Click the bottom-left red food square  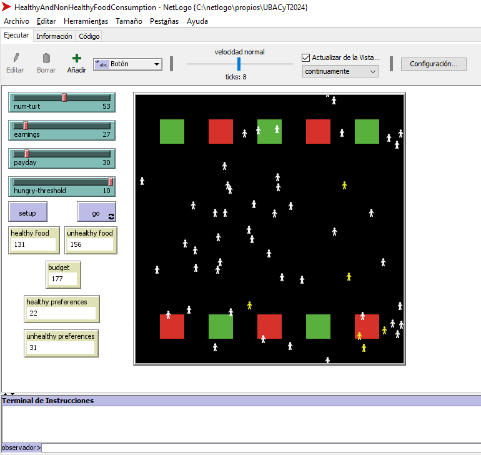172,327
